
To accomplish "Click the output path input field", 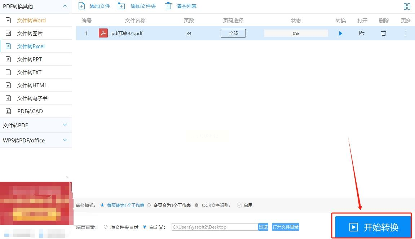I will pos(215,227).
